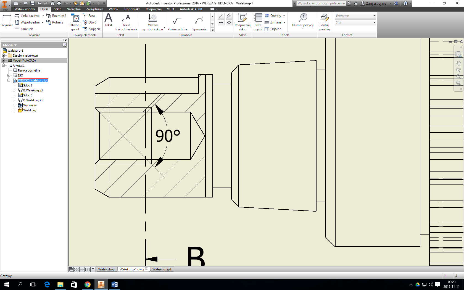Click the Zagięcie bend note tool
The image size is (464, 290).
[x=92, y=29]
